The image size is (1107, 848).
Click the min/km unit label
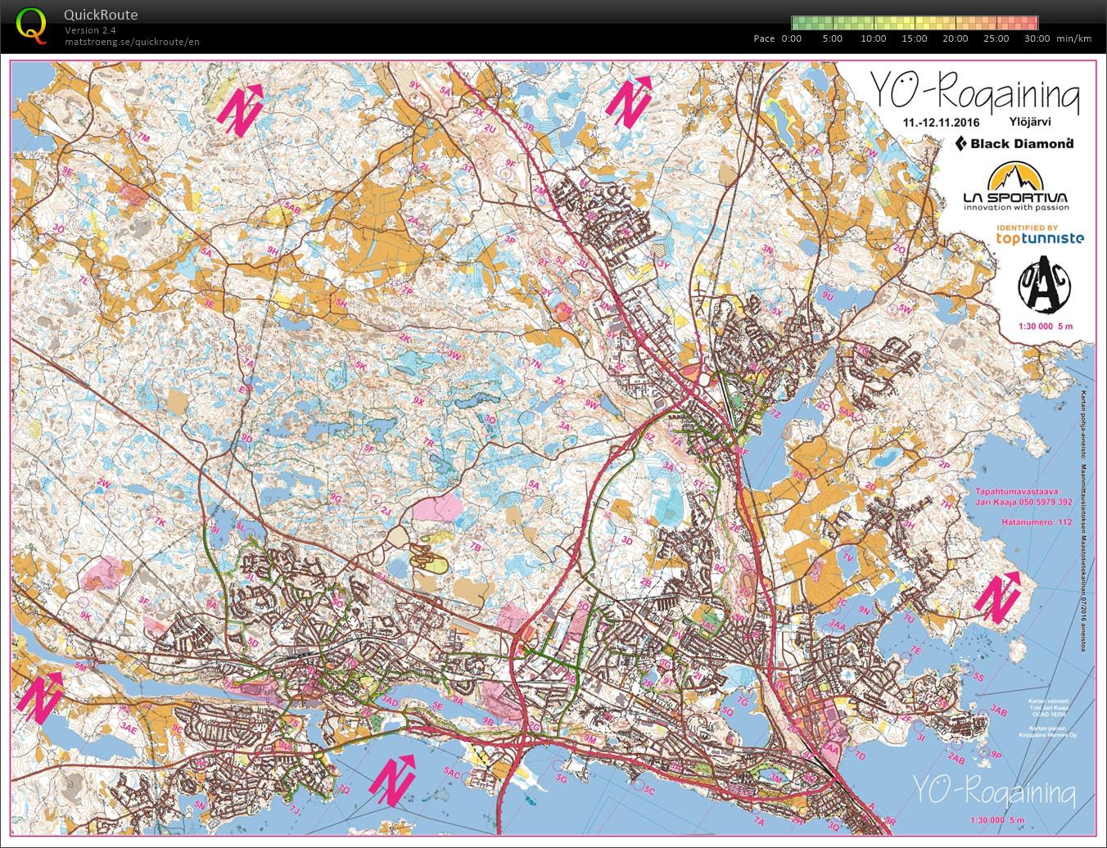tap(1074, 38)
